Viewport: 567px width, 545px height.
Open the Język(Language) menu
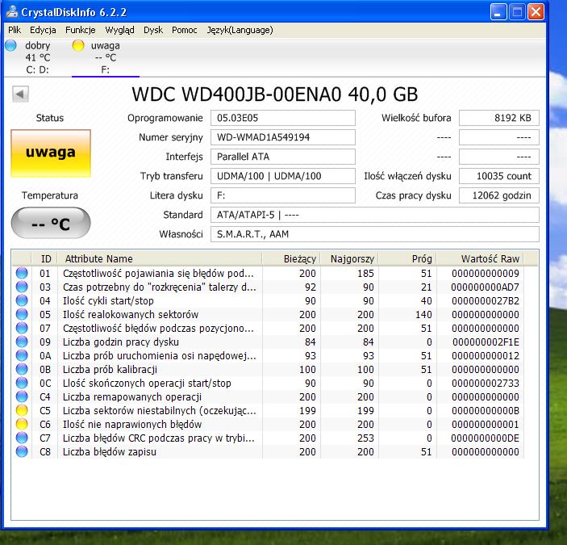click(x=240, y=30)
